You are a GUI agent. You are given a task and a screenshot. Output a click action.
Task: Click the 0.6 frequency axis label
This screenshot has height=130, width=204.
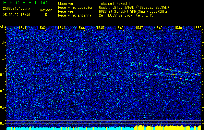tap(3, 123)
